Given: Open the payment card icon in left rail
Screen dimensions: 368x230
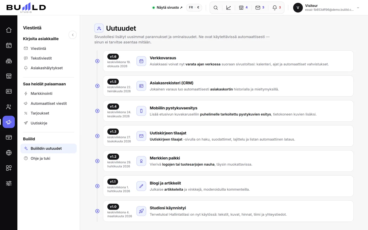Looking at the screenshot, I should tap(9, 137).
